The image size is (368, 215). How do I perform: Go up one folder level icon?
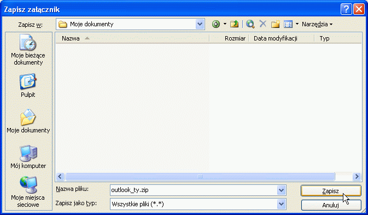pos(234,24)
